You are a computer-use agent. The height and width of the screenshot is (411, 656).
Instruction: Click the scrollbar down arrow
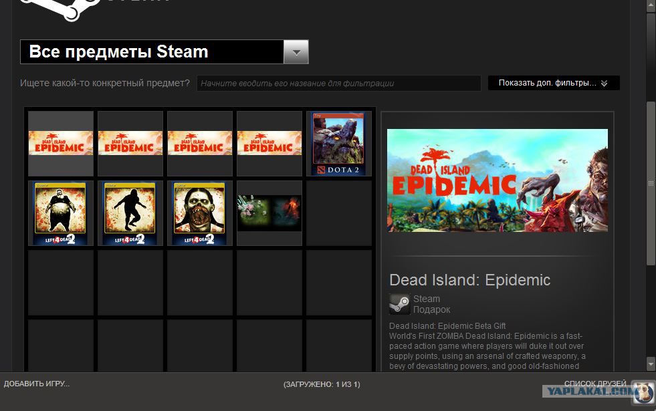coord(651,364)
